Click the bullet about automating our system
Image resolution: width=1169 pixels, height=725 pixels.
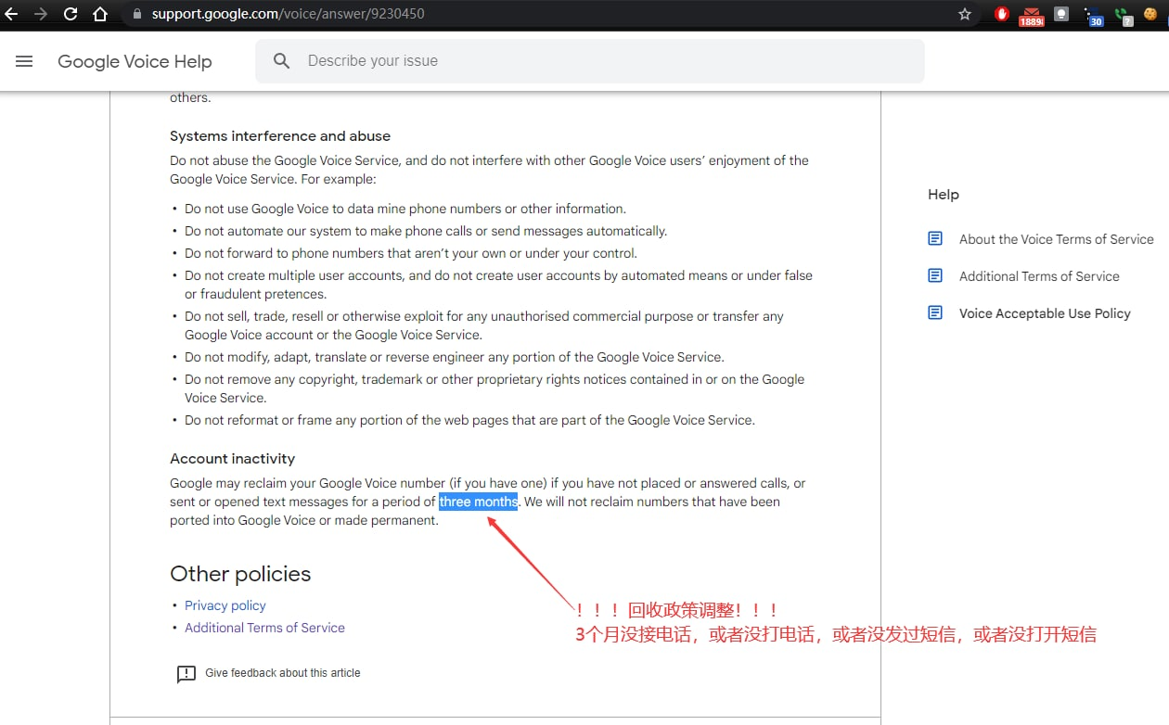click(426, 231)
